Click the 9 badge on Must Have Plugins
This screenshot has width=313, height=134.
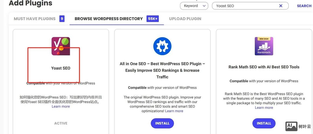62,19
